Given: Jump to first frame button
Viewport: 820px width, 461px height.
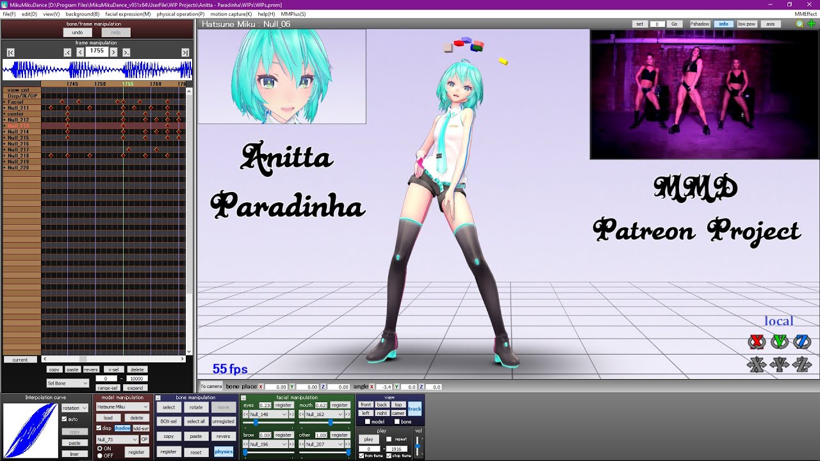Looking at the screenshot, I should (10, 53).
